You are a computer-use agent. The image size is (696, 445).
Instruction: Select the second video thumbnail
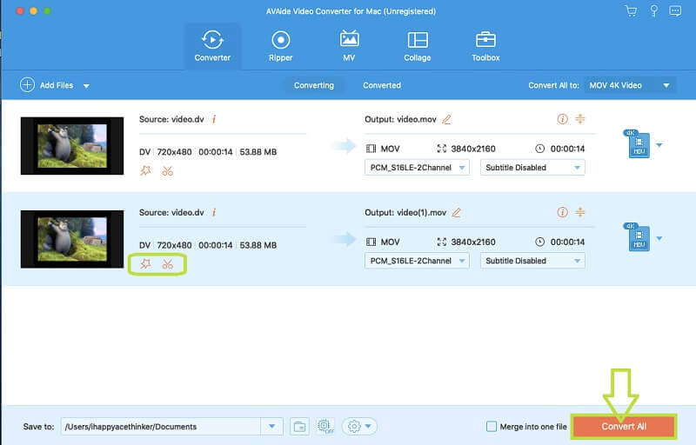coord(72,239)
